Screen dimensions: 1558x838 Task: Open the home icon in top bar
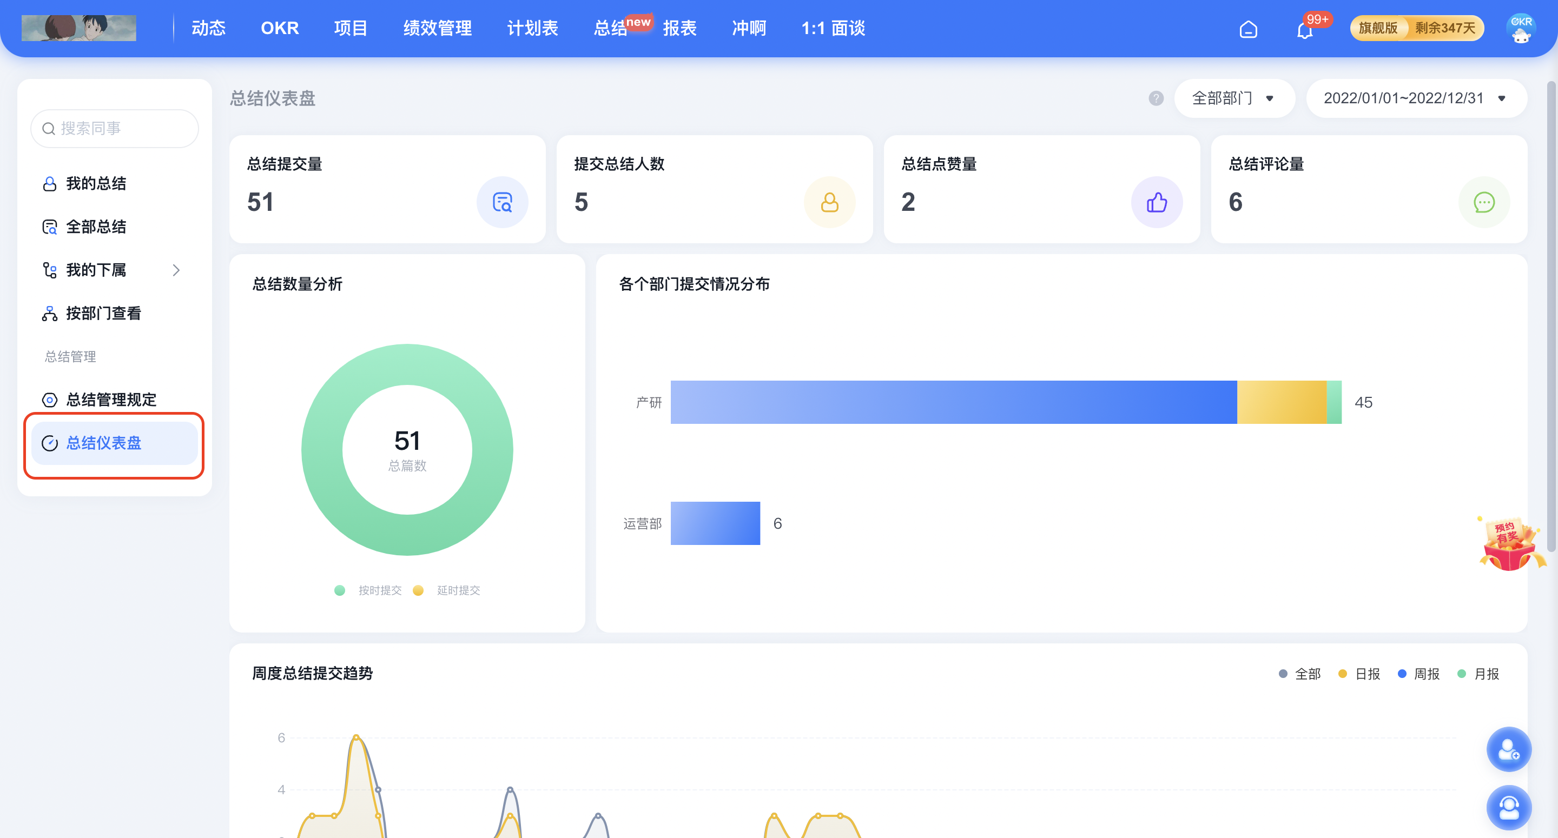click(1247, 29)
